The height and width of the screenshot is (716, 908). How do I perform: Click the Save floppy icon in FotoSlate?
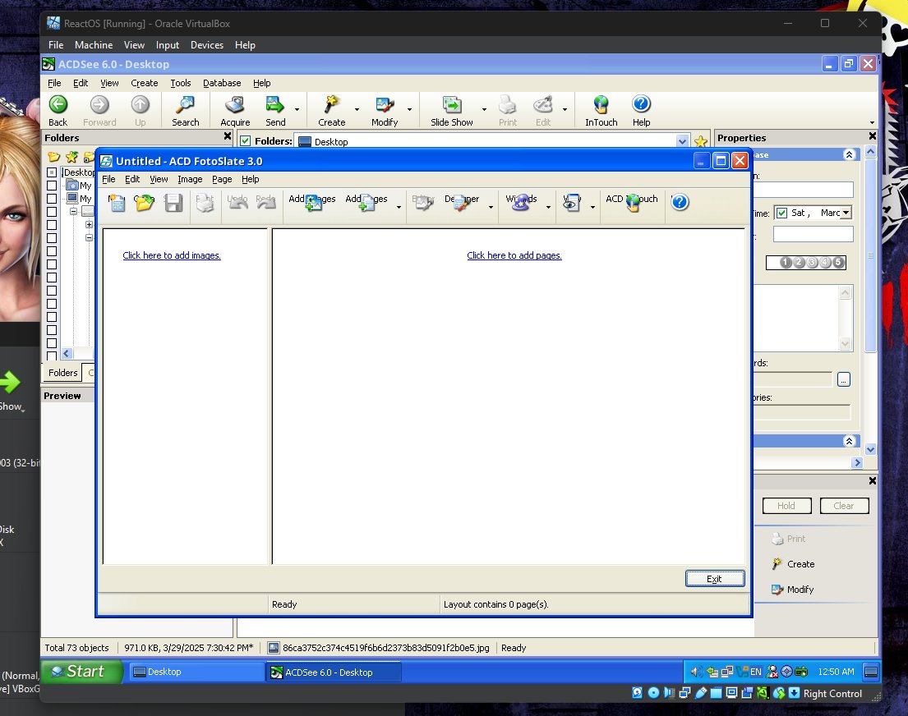[173, 203]
